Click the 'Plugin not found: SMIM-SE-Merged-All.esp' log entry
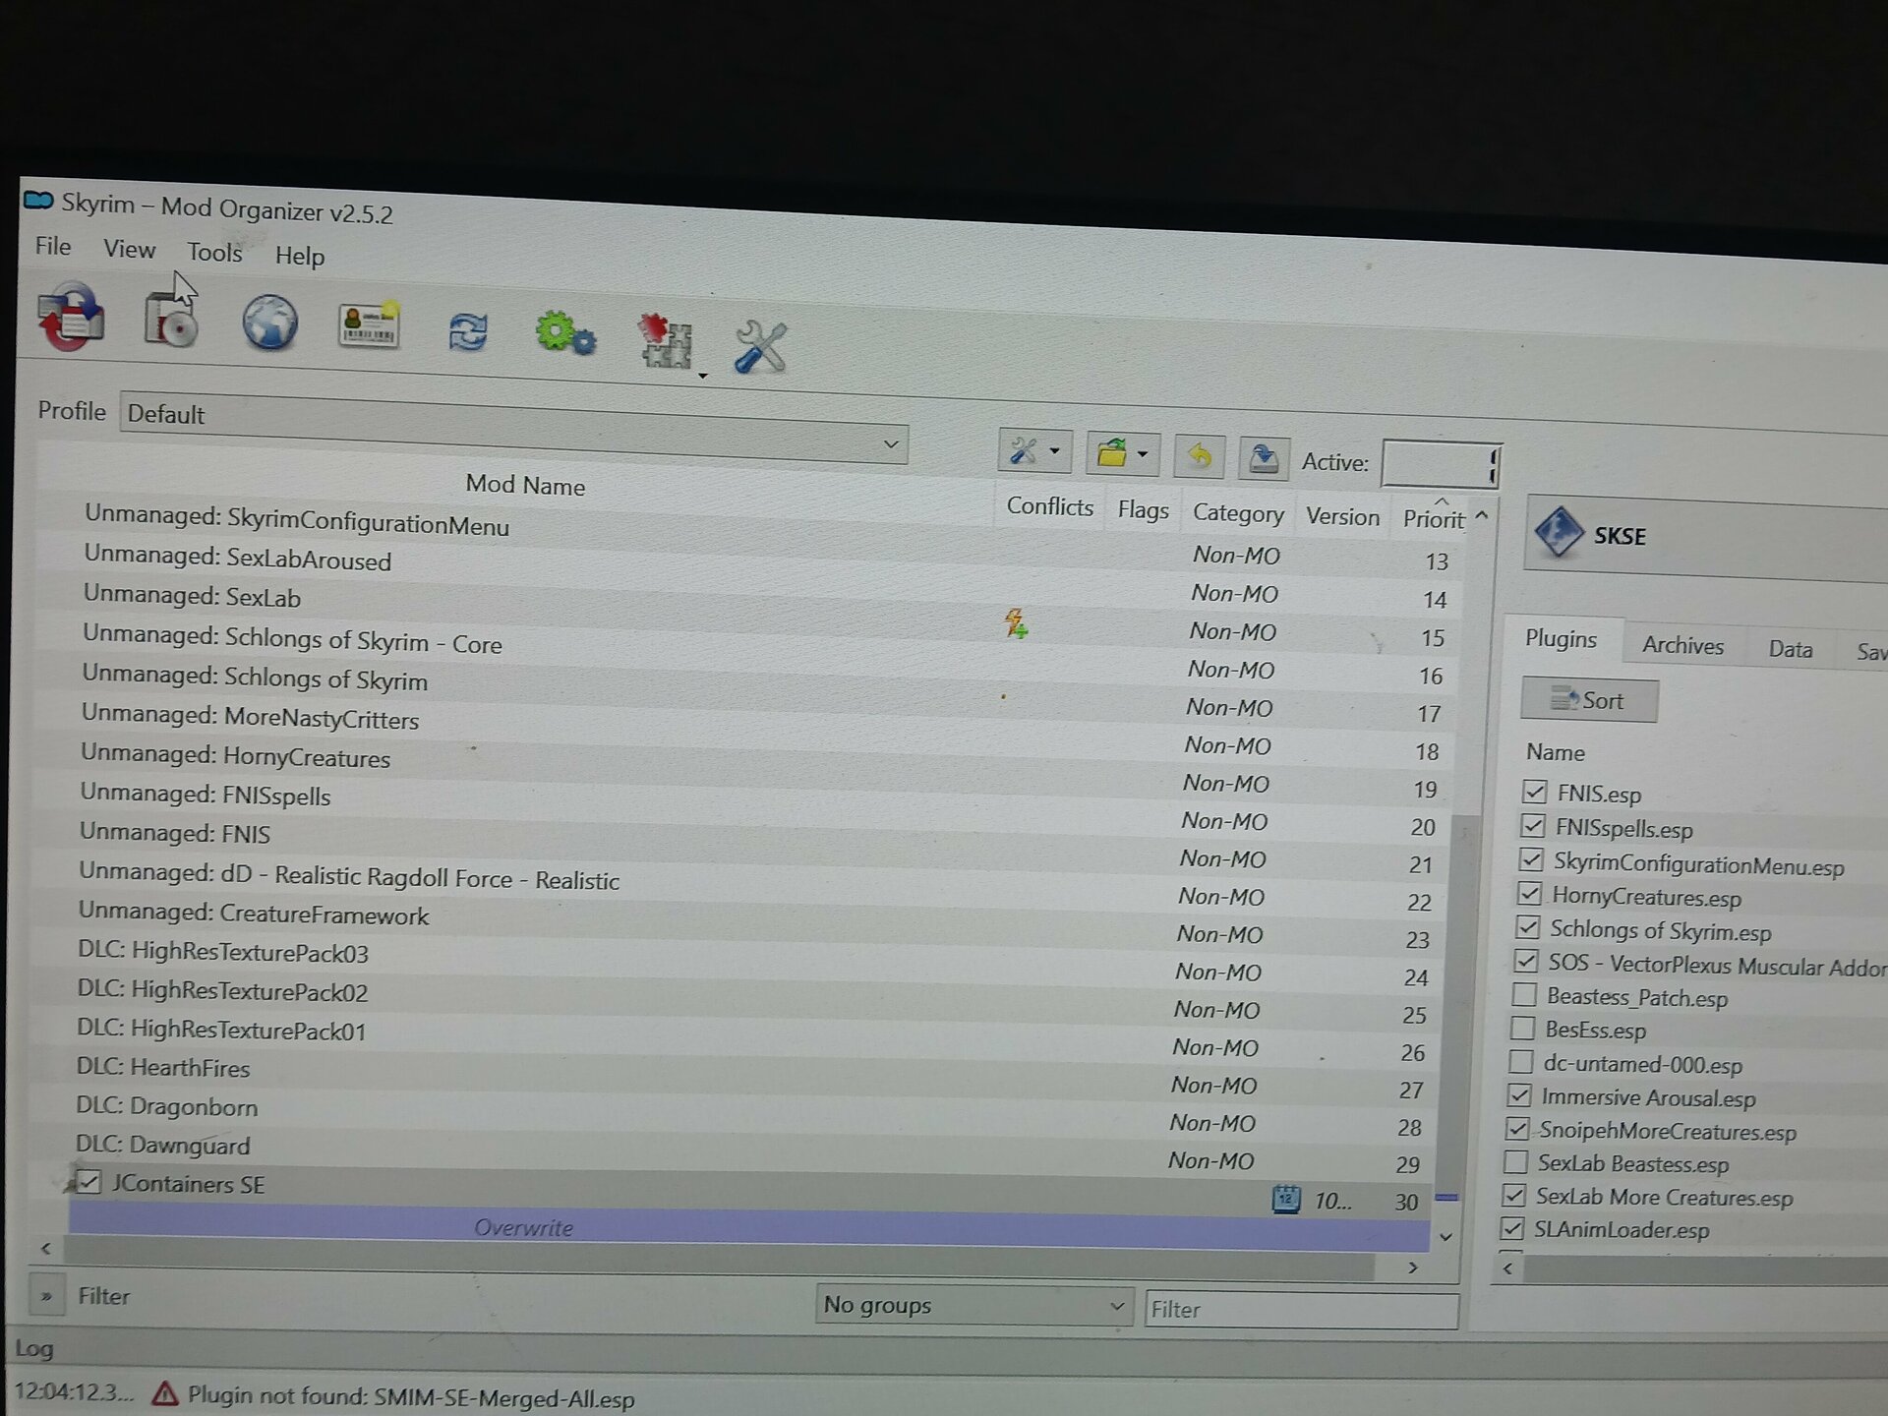The height and width of the screenshot is (1416, 1888). tap(411, 1396)
